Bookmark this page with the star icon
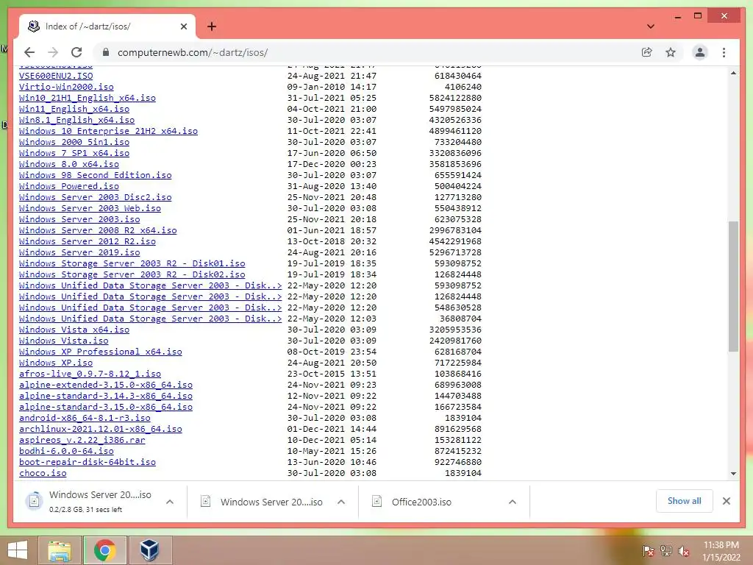 tap(671, 52)
